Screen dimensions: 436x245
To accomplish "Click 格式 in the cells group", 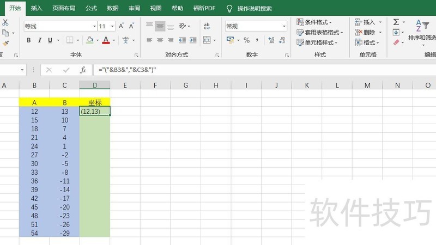I will point(367,42).
